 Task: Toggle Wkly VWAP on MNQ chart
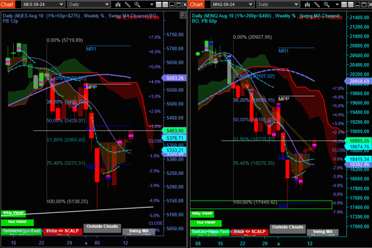pyautogui.click(x=202, y=214)
